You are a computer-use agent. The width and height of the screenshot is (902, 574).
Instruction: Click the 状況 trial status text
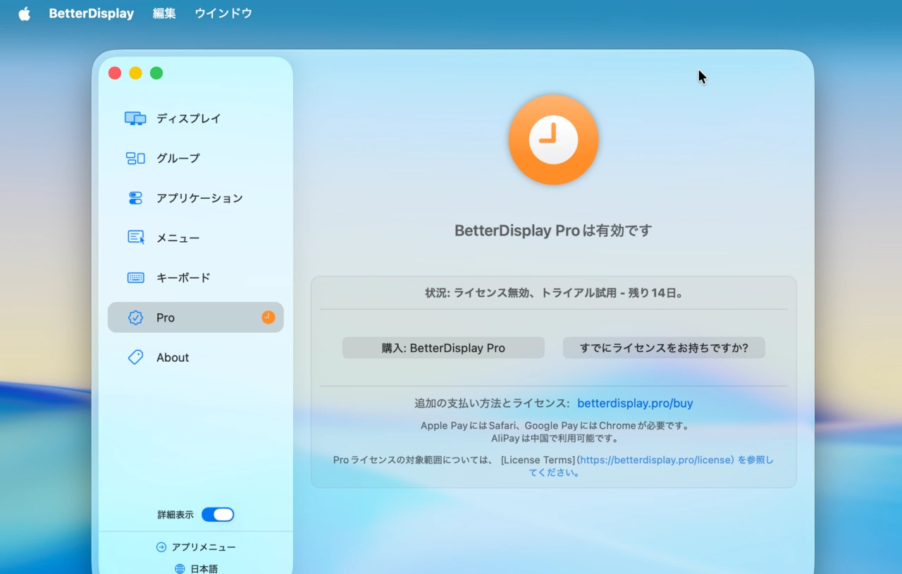tap(554, 293)
